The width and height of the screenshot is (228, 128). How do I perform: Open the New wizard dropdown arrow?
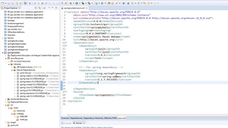click(6, 3)
